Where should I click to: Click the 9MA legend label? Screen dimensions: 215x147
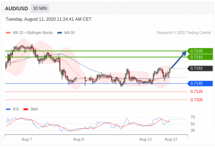click(34, 109)
